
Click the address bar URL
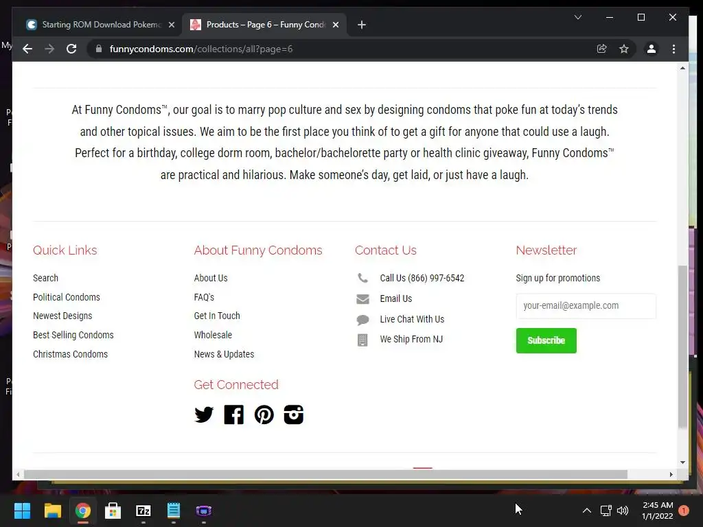pyautogui.click(x=201, y=49)
